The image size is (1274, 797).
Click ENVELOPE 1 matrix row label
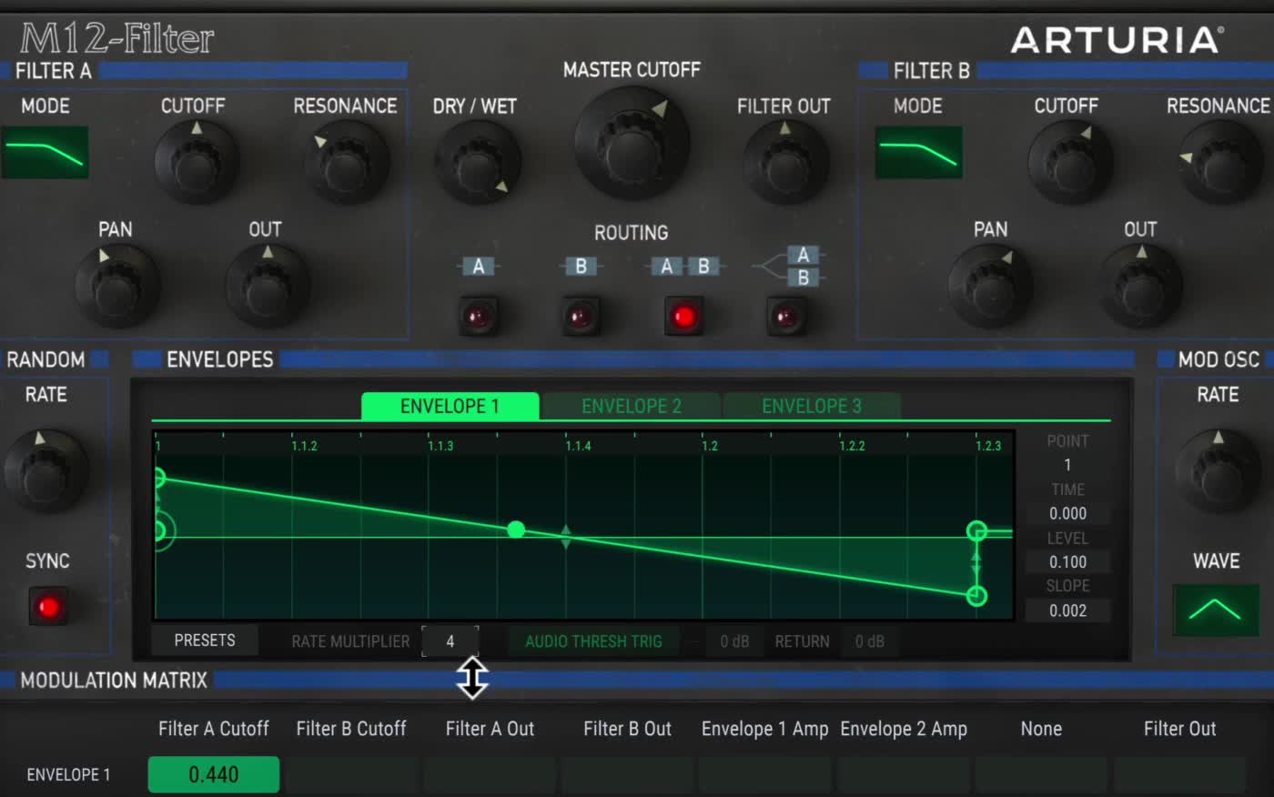(68, 774)
